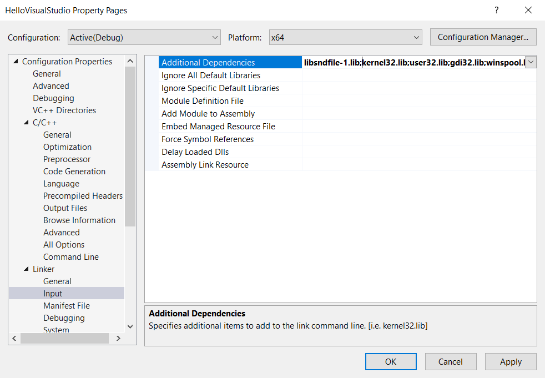Open Additional Dependencies value dropdown arrow
The image size is (545, 378).
pos(531,62)
